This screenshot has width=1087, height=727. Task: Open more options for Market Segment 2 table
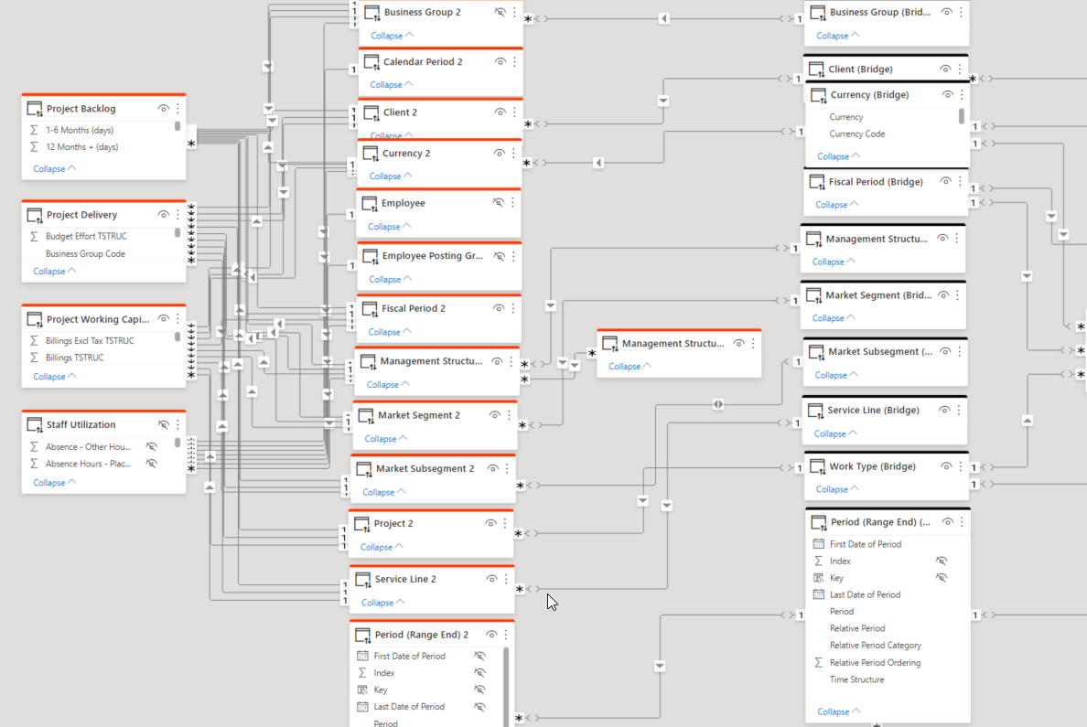pos(509,415)
